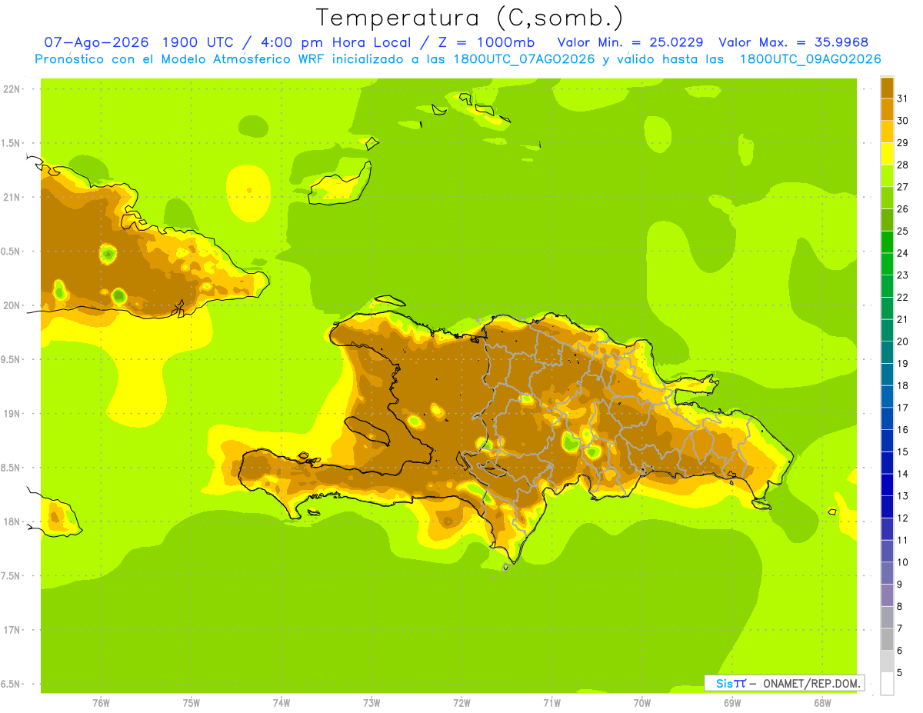Click 'Valor Max. = 35.9968' text
Viewport: 923px width, 713px height.
(x=793, y=42)
